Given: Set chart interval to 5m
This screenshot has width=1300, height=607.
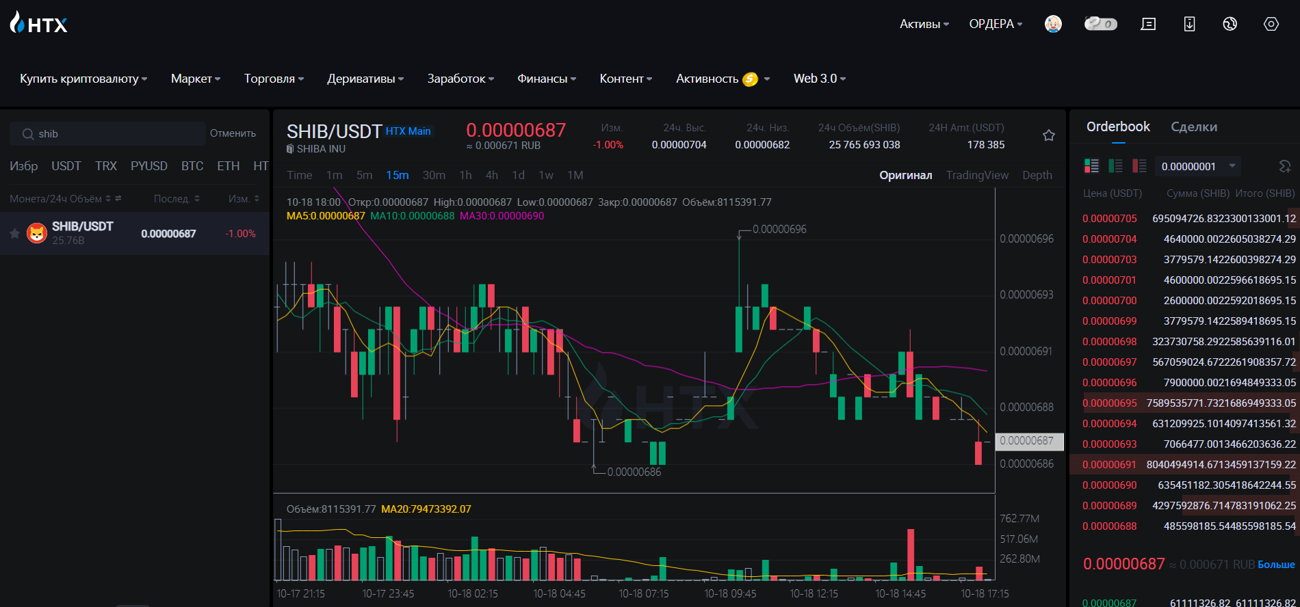Looking at the screenshot, I should [x=364, y=176].
